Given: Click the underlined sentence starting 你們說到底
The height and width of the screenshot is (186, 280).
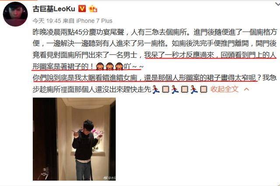Looking at the screenshot, I should click(x=145, y=78).
